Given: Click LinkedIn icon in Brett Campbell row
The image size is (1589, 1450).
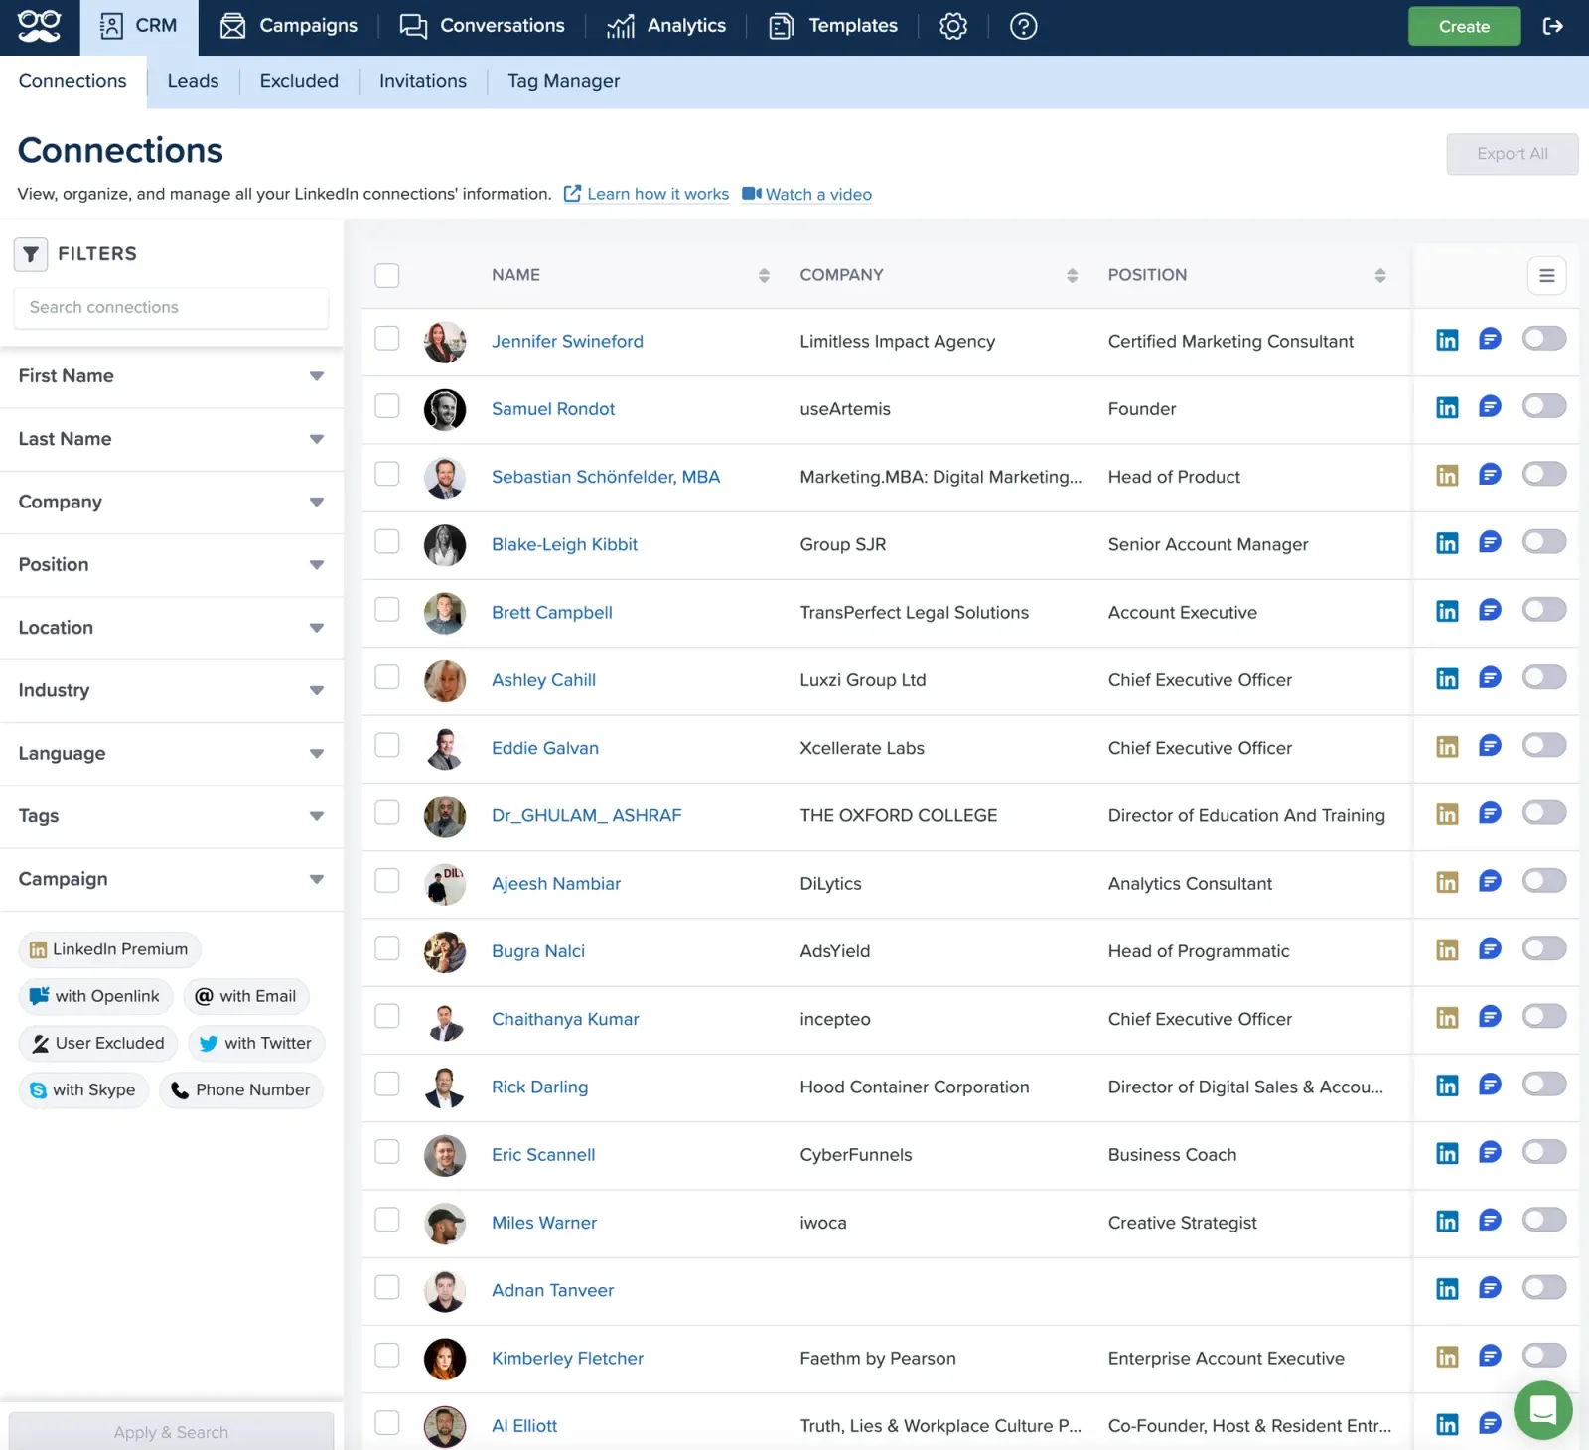Looking at the screenshot, I should pyautogui.click(x=1447, y=611).
